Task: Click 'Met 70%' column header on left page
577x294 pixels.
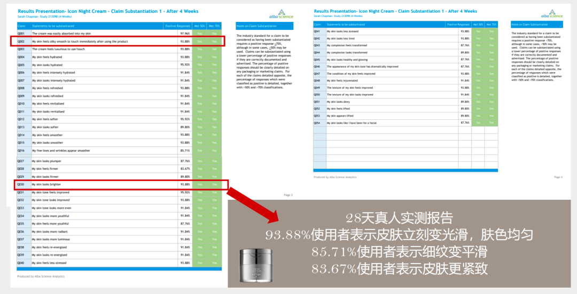Action: pos(214,26)
